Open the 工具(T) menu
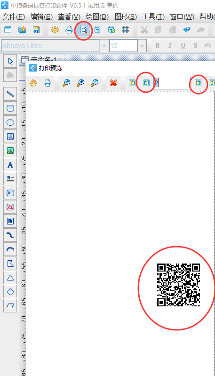The width and height of the screenshot is (215, 376). coord(153,17)
